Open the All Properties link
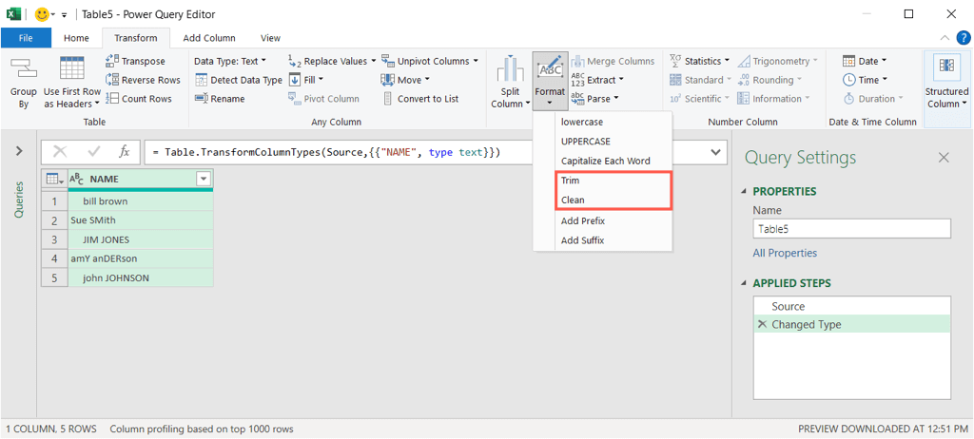Screen dimensions: 974x439 [785, 253]
